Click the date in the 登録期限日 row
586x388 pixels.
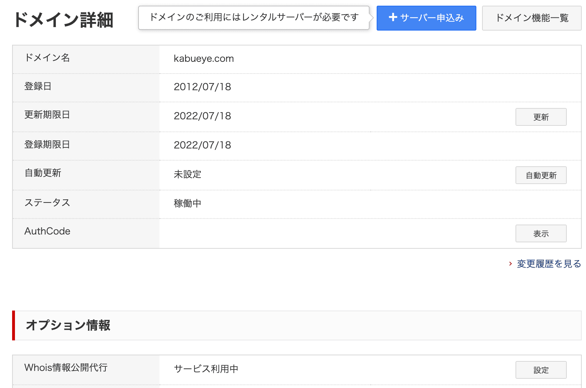(202, 145)
